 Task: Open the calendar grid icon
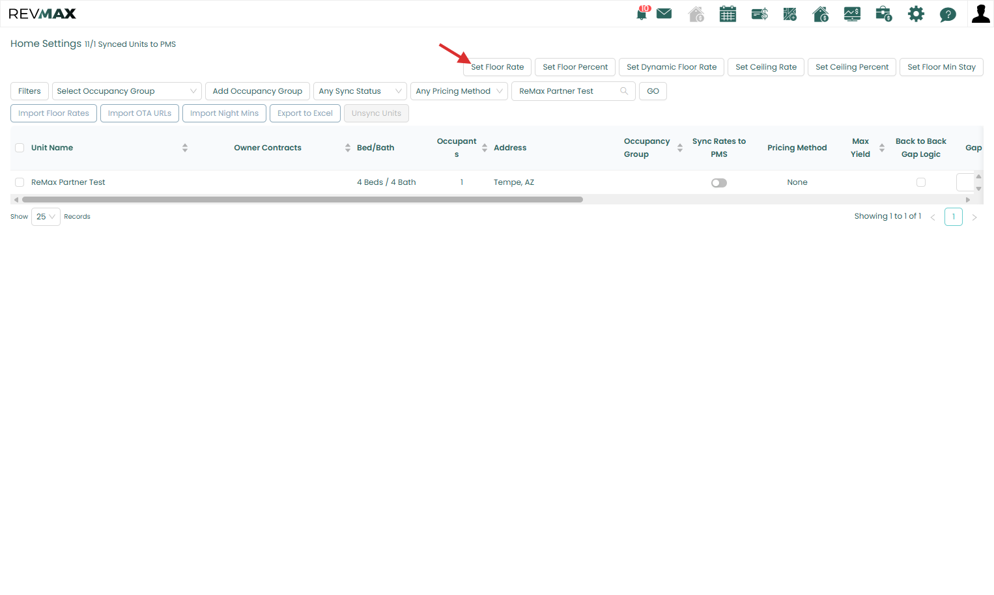[728, 14]
